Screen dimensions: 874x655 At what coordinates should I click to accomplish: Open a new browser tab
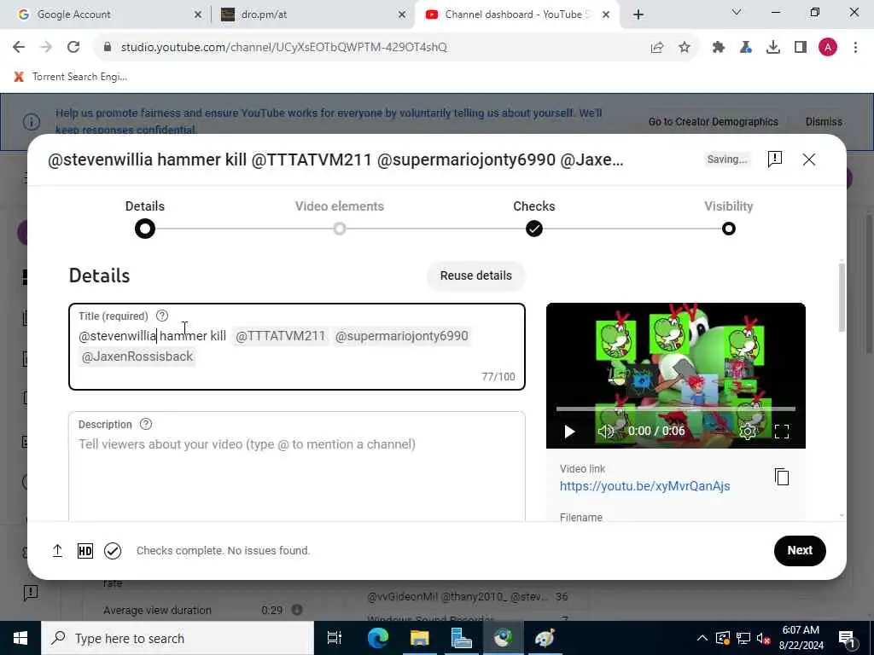tap(638, 14)
